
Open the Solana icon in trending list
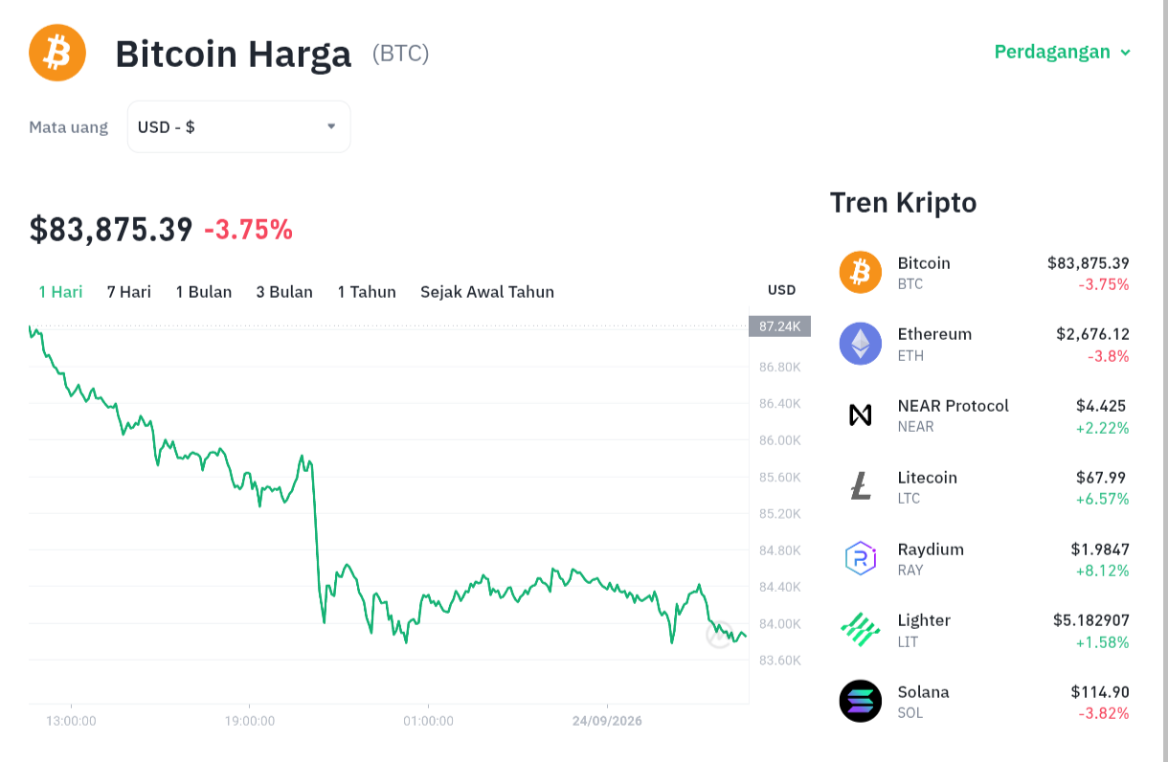click(861, 701)
